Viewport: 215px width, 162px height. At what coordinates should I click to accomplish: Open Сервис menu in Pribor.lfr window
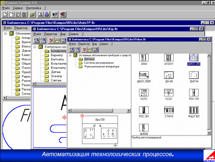[x=104, y=44]
